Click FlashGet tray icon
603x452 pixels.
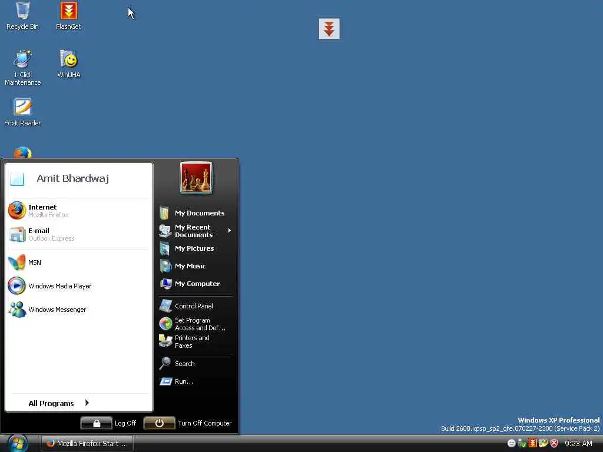pyautogui.click(x=532, y=444)
